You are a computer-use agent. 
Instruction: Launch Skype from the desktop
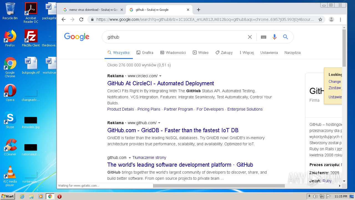coord(10,120)
